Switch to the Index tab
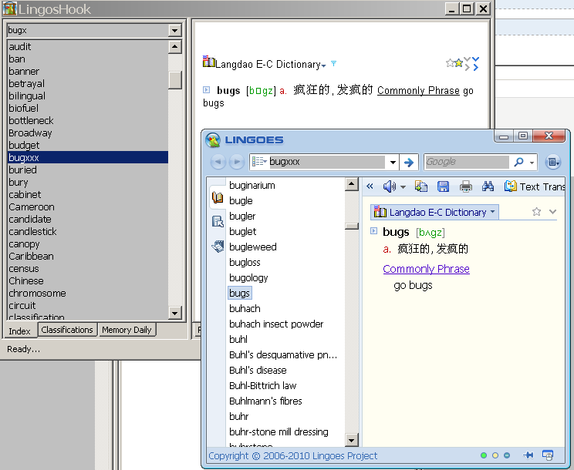Screen dimensions: 574x470 tap(20, 331)
